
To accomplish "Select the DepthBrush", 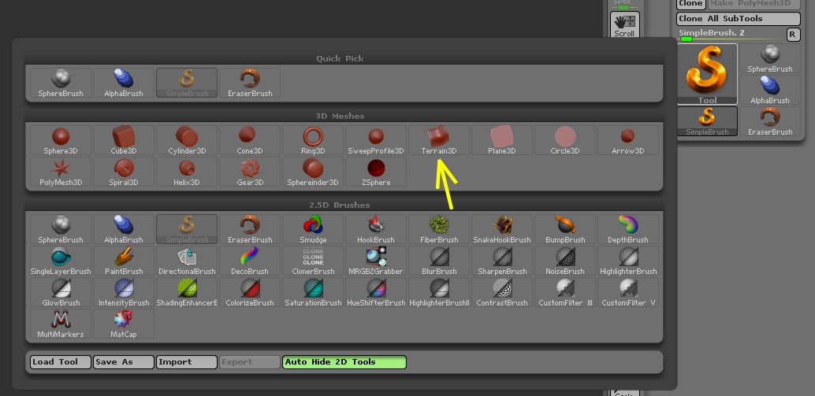I will tap(628, 229).
